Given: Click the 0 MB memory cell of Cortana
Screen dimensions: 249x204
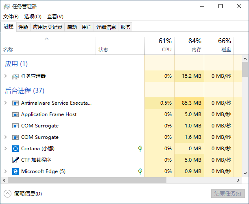Looking at the screenshot, I should (189, 148).
